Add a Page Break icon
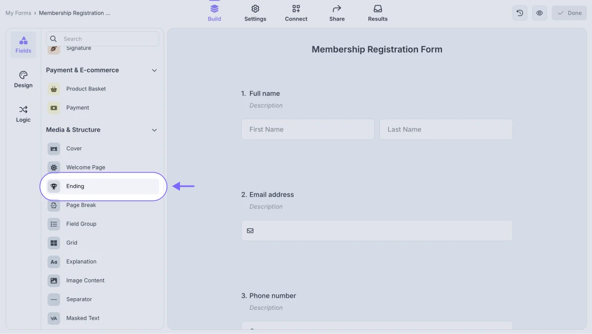The height and width of the screenshot is (334, 592). pos(54,205)
